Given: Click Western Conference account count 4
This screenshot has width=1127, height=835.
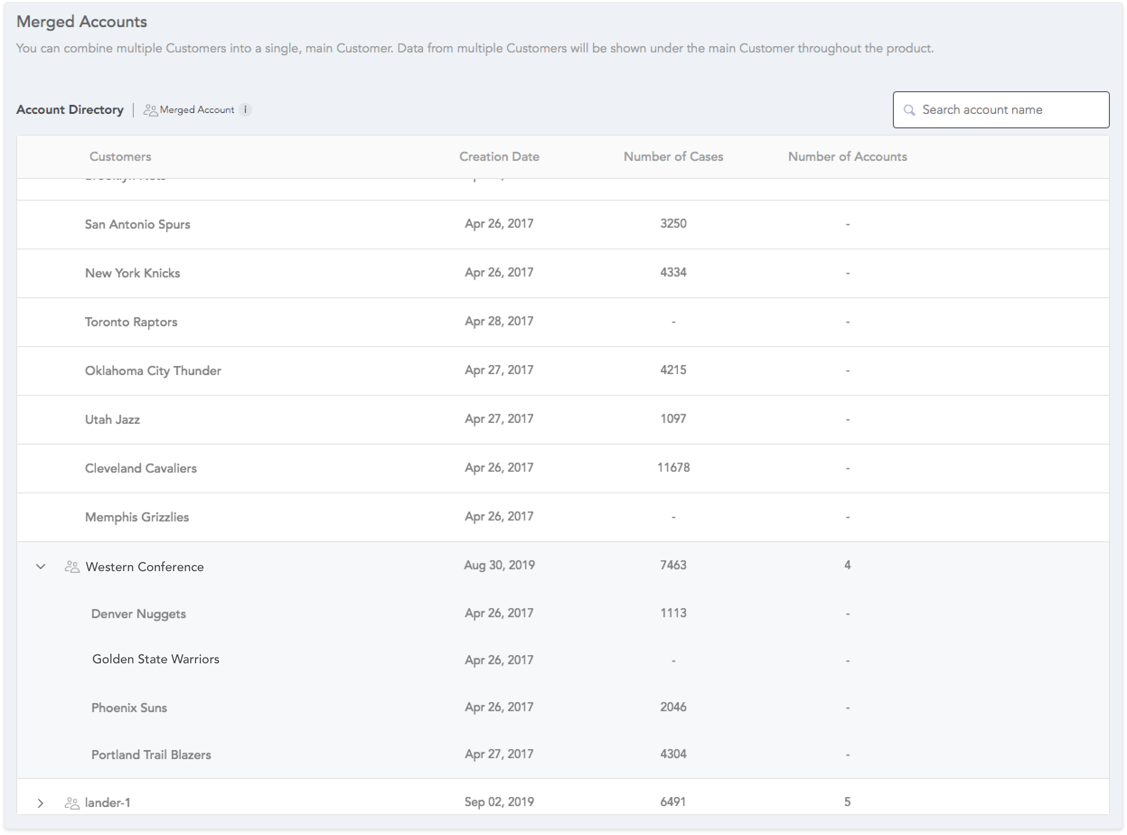Looking at the screenshot, I should (x=848, y=565).
